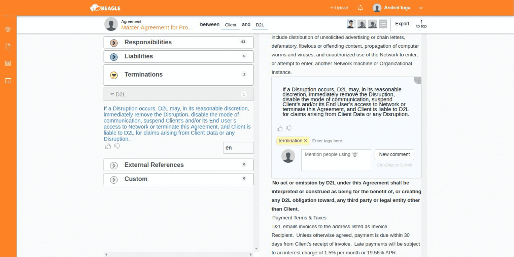Remove the termination tag with its X

[x=306, y=141]
